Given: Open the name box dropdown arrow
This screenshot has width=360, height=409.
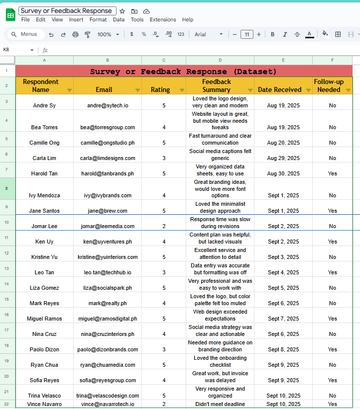Looking at the screenshot, I should 32,50.
